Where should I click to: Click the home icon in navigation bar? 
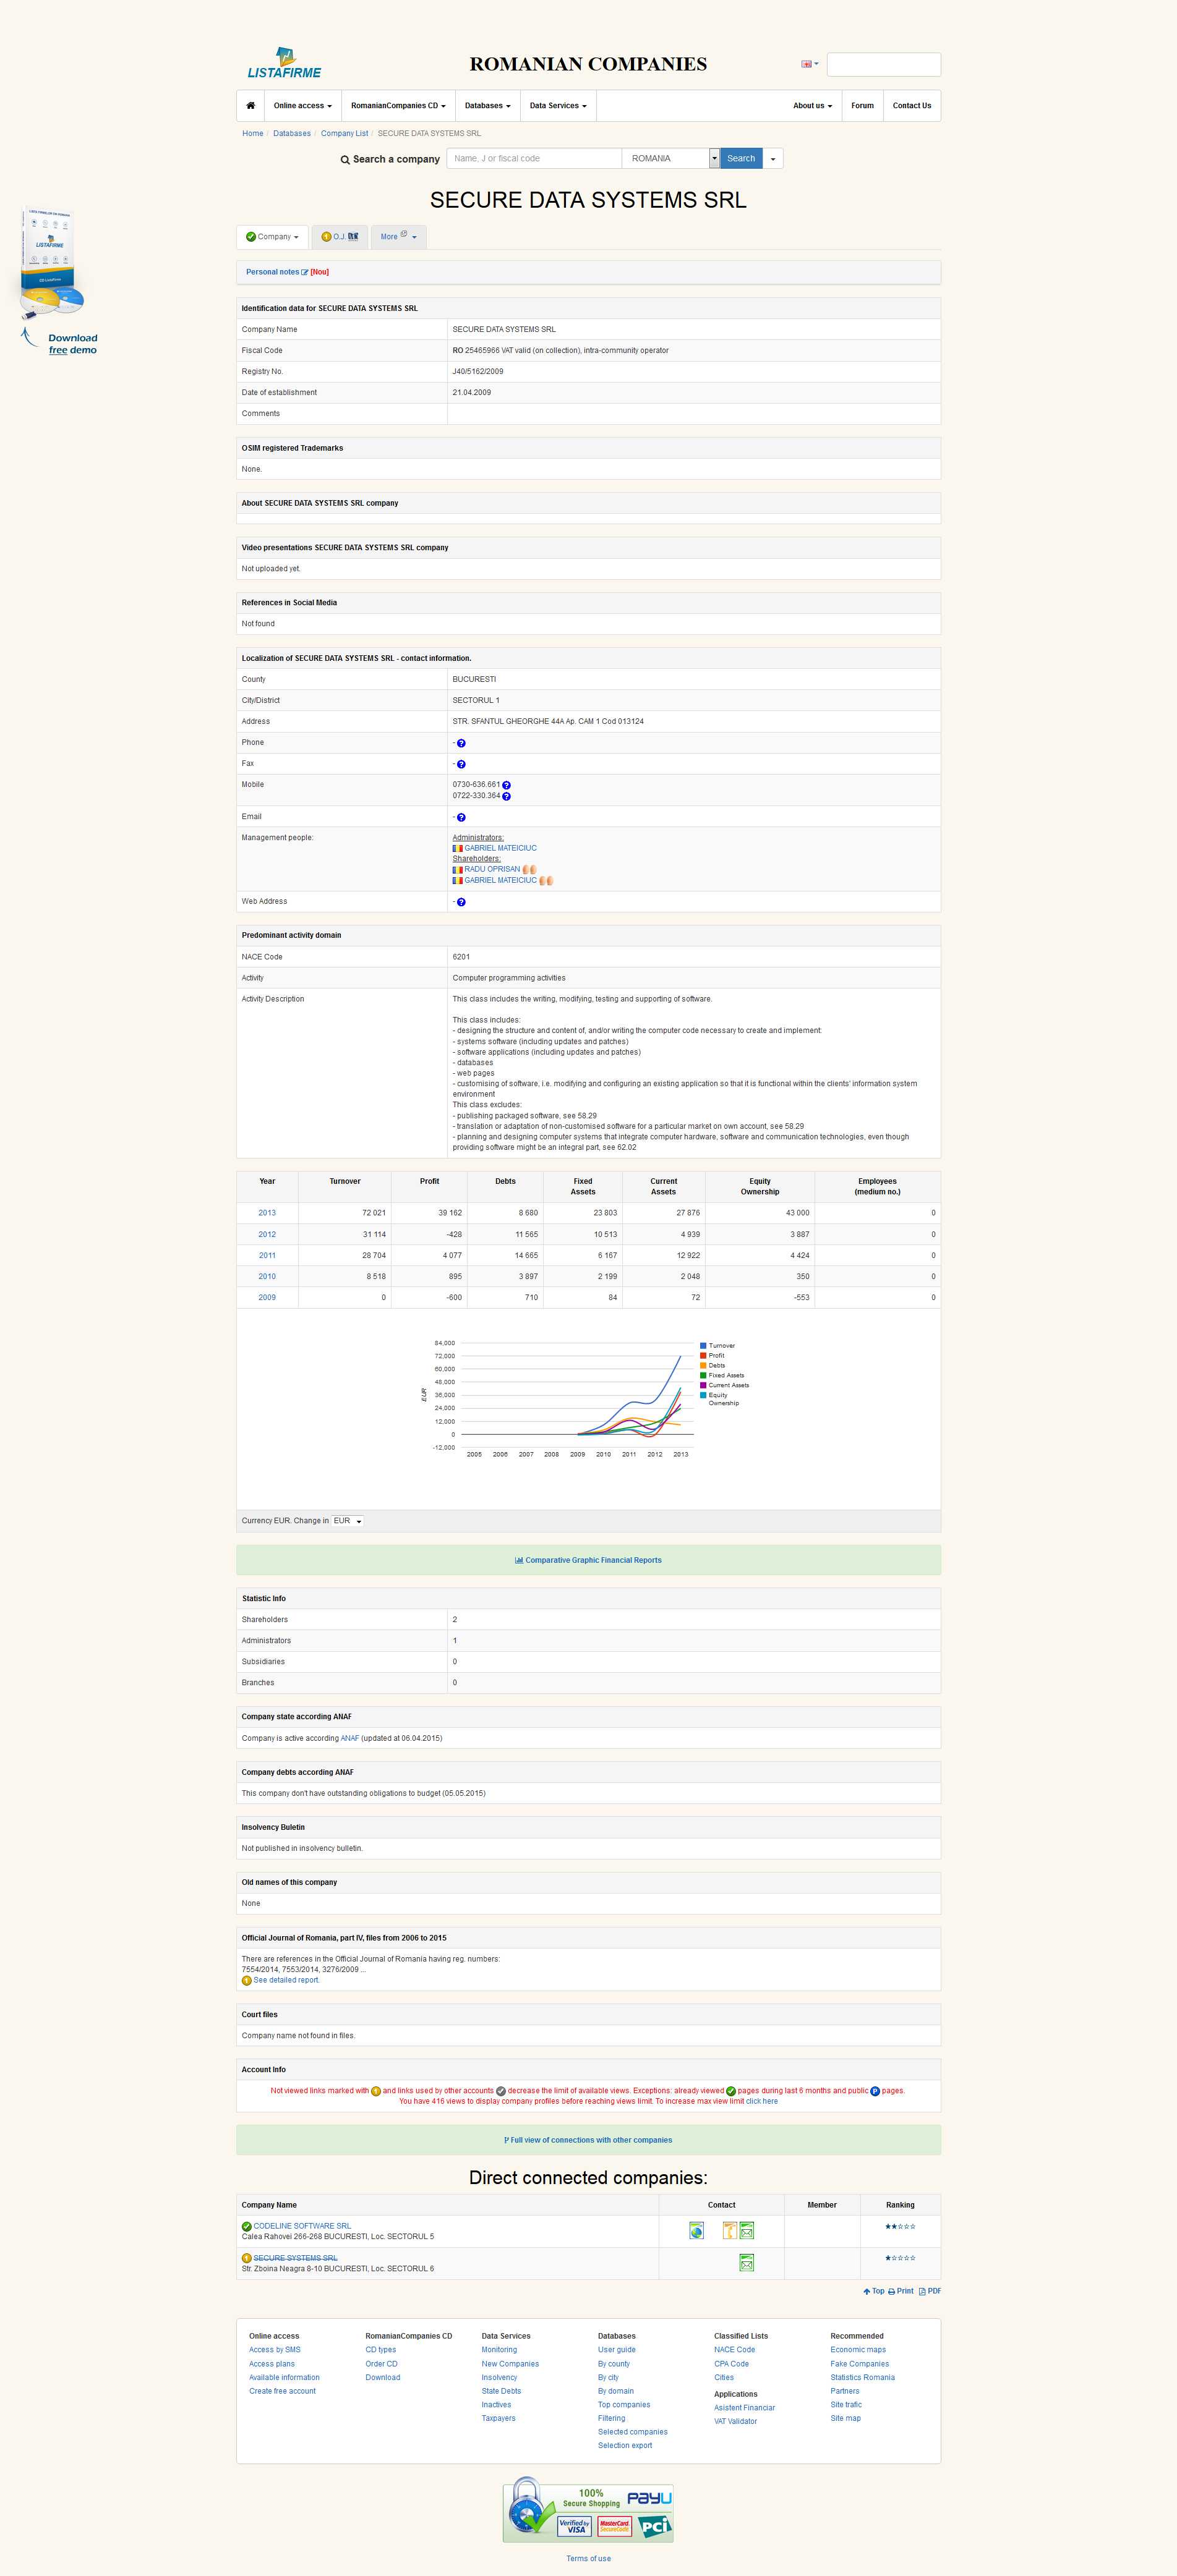click(x=250, y=106)
